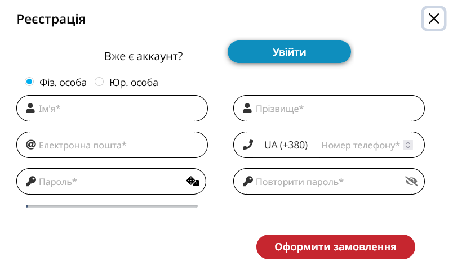The image size is (453, 275).
Task: Click the person icon in Ім'я field
Action: coord(30,108)
